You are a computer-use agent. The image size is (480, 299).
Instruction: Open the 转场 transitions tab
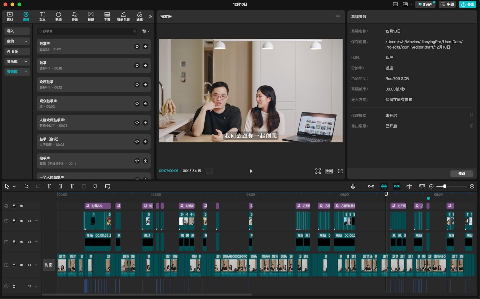point(91,16)
